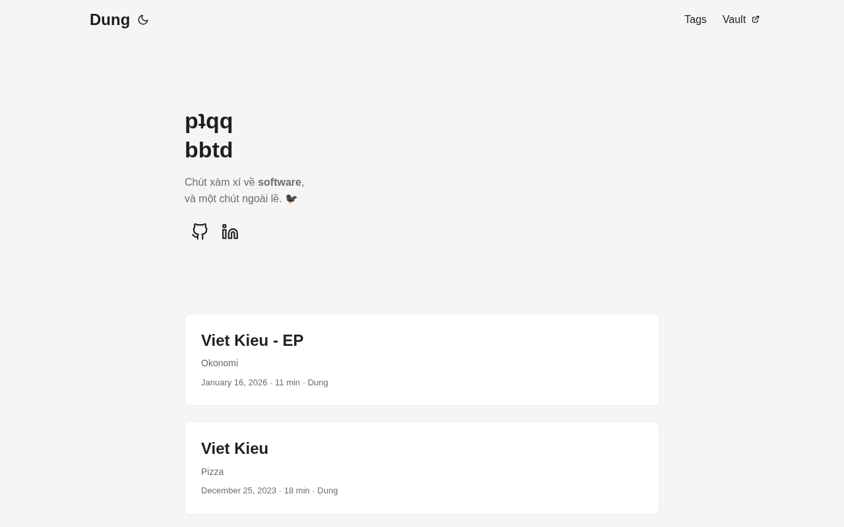Click the "pŧqq bbtd" main heading
Screen dimensions: 844x527
click(208, 136)
